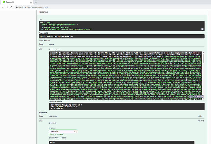Image resolution: width=211 pixels, height=144 pixels.
Task: Reload the Swagger page
Action: pos(11,7)
